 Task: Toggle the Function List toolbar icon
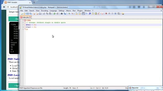(99, 14)
